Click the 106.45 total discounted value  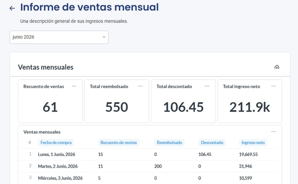pyautogui.click(x=183, y=107)
